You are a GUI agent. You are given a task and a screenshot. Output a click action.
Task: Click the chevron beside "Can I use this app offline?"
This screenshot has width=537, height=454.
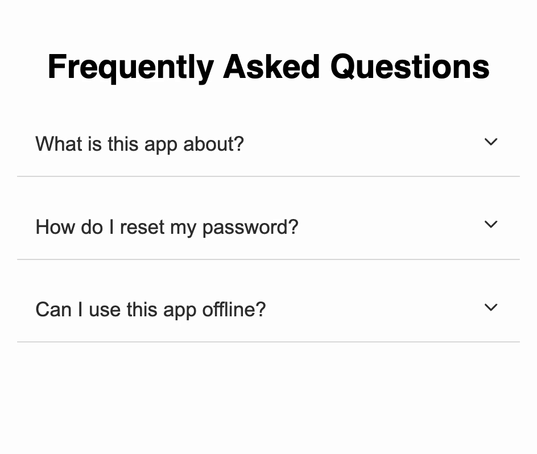click(x=490, y=308)
